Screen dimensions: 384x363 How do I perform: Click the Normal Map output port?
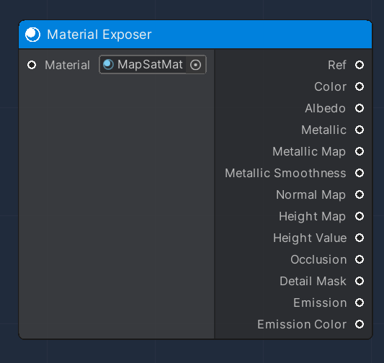(360, 194)
